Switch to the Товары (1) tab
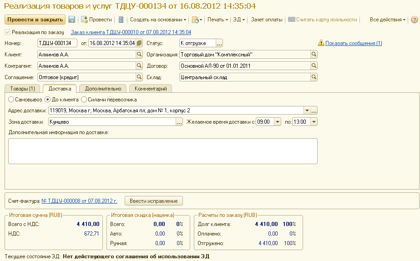 pyautogui.click(x=22, y=89)
